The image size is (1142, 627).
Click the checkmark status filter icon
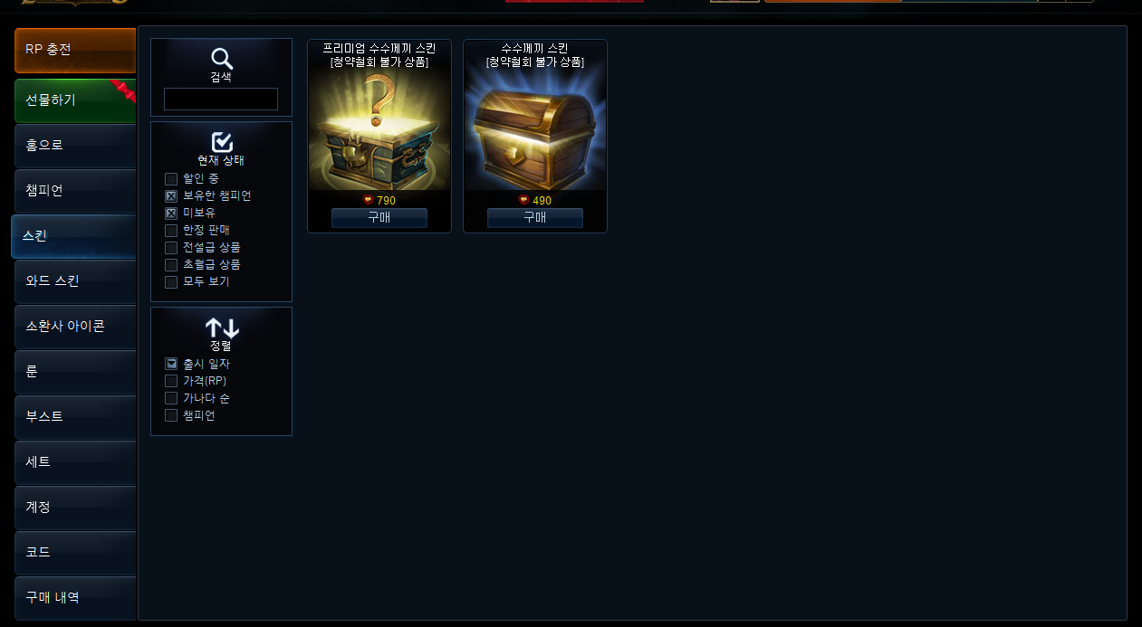point(222,142)
